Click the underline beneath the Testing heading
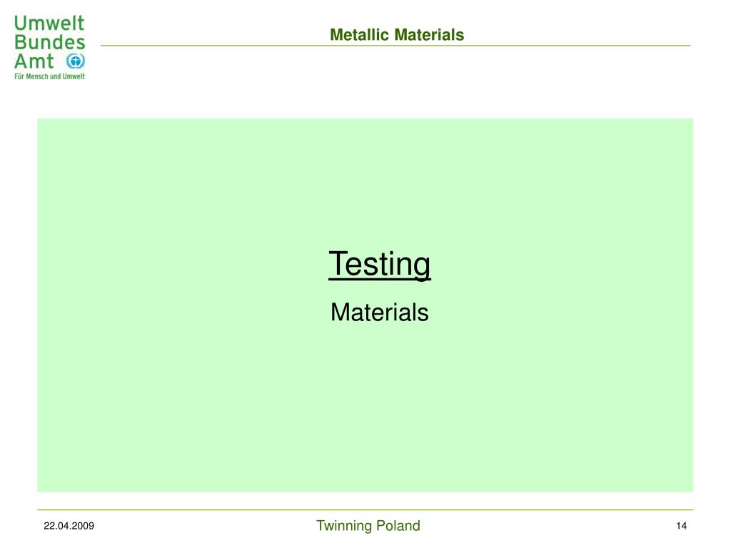The width and height of the screenshot is (731, 548). point(380,279)
